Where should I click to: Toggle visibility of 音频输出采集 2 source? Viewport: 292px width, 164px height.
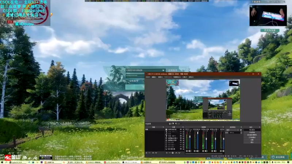tap(181, 138)
